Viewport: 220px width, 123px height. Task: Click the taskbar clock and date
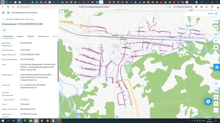(x=209, y=121)
